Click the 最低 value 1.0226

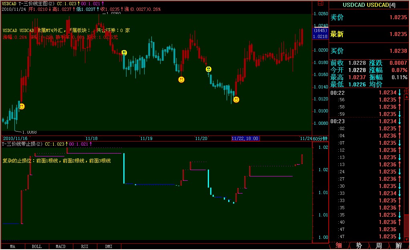[357, 84]
